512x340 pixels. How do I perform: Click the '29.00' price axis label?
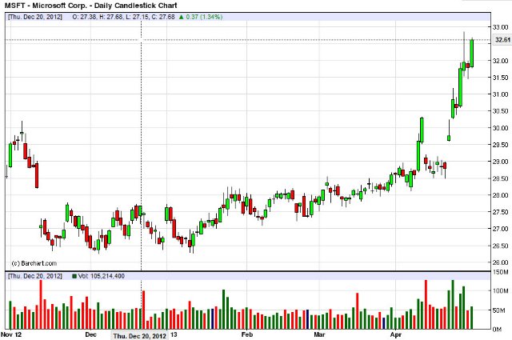tap(500, 162)
